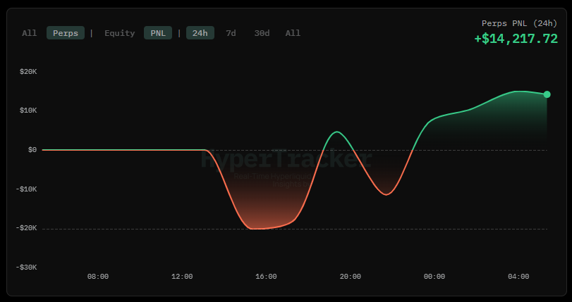Select the leftmost All account filter
This screenshot has width=572, height=302.
click(x=29, y=33)
